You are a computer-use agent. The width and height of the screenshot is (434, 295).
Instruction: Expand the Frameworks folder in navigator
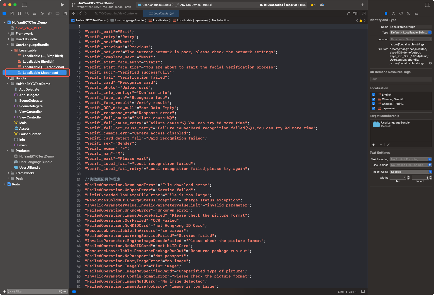[8, 173]
